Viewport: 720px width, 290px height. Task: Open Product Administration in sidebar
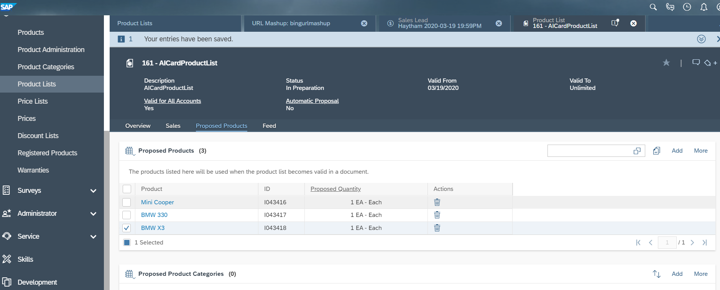pyautogui.click(x=52, y=50)
